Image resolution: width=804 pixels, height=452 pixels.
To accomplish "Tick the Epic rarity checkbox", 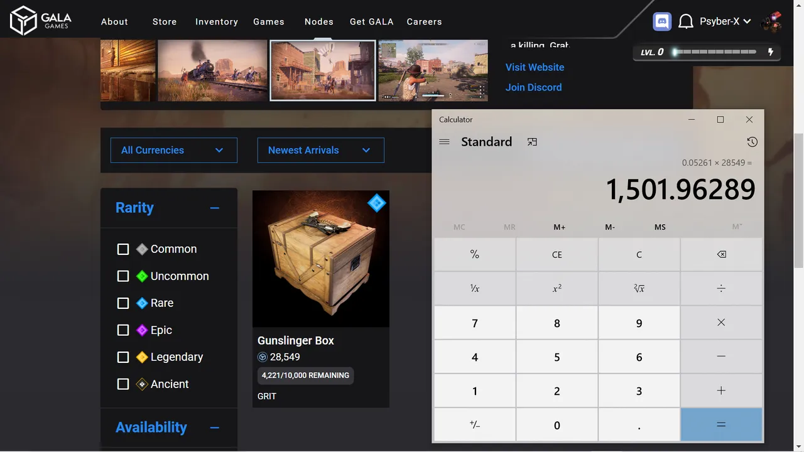I will (123, 330).
